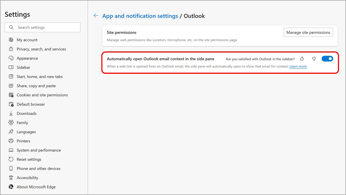Click the Start, home, and new tabs icon
346x195 pixels.
[x=11, y=76]
